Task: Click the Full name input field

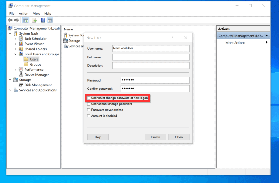Action: point(151,57)
